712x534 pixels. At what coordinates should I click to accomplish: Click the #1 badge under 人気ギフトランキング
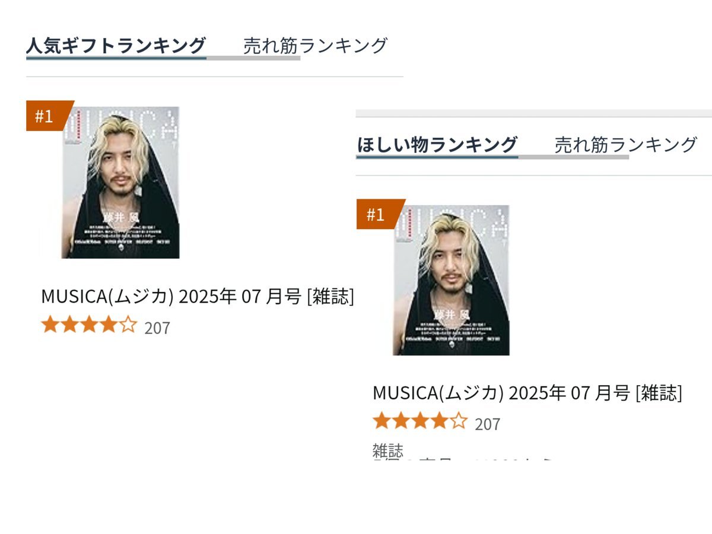click(x=47, y=116)
